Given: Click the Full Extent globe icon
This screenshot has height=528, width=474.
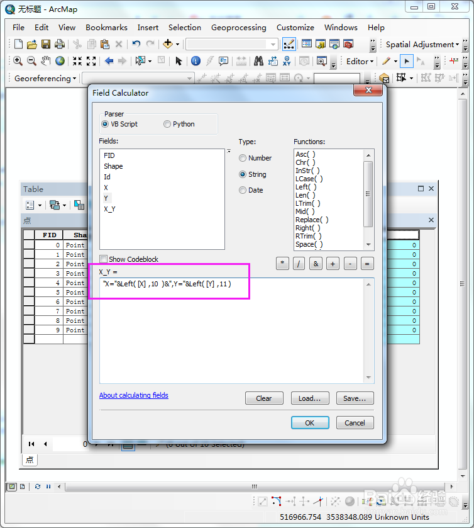Looking at the screenshot, I should [x=60, y=61].
